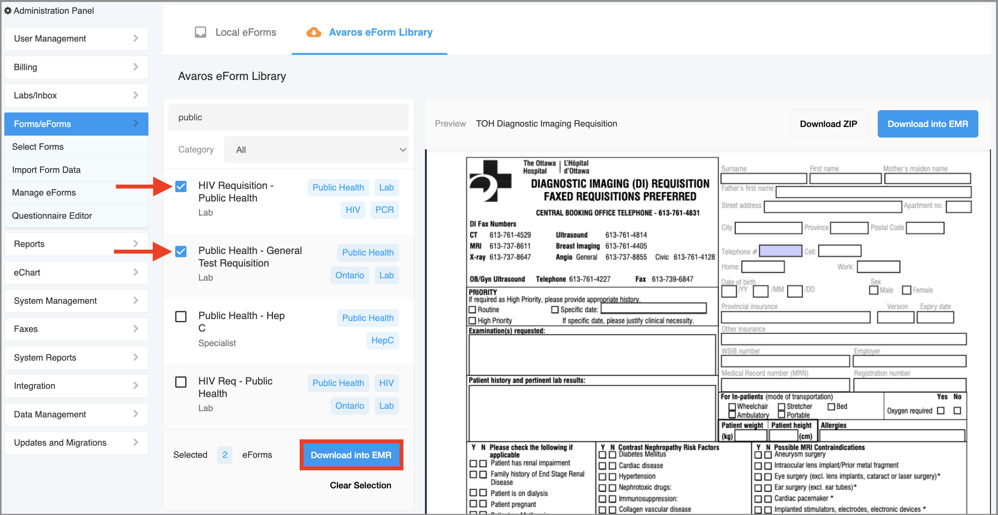Click the Allergies field in preview
The width and height of the screenshot is (998, 515).
point(892,435)
